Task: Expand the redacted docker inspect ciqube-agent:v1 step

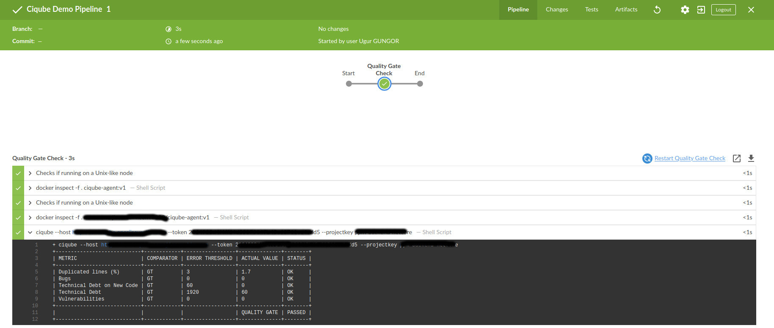Action: click(x=30, y=218)
